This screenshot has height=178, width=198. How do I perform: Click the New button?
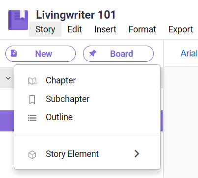point(40,53)
